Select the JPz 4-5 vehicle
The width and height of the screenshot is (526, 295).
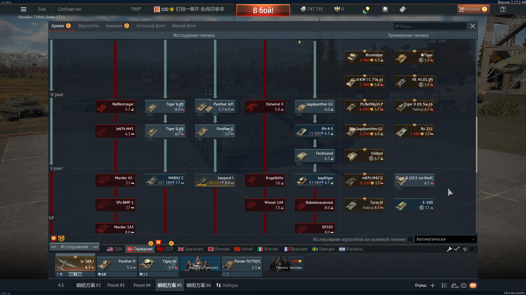(x=315, y=131)
